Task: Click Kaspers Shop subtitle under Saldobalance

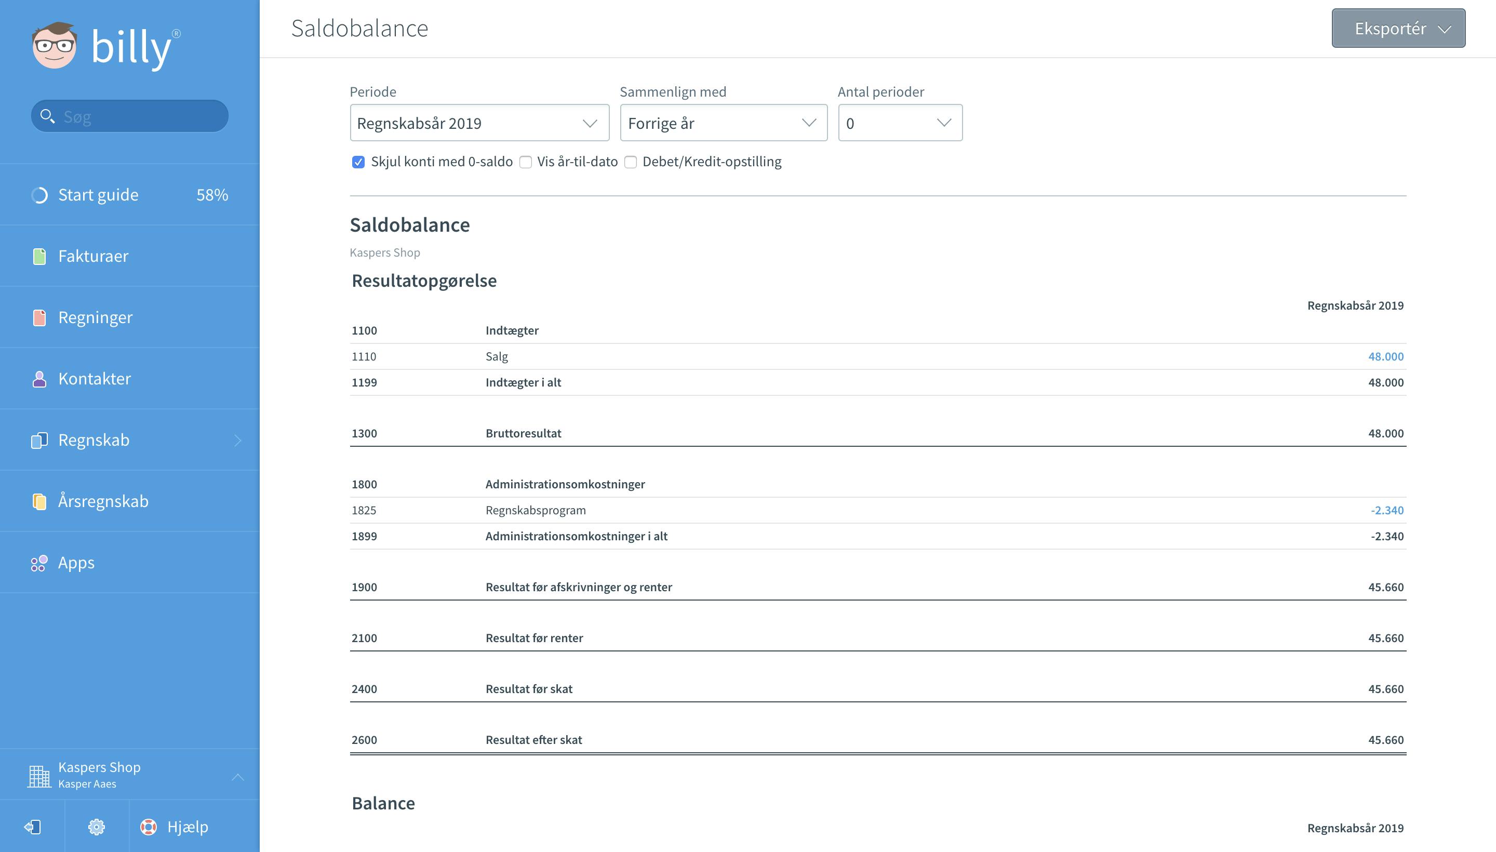Action: 385,253
